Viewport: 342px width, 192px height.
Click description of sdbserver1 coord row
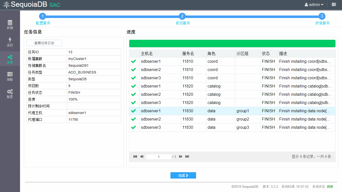tap(305, 61)
